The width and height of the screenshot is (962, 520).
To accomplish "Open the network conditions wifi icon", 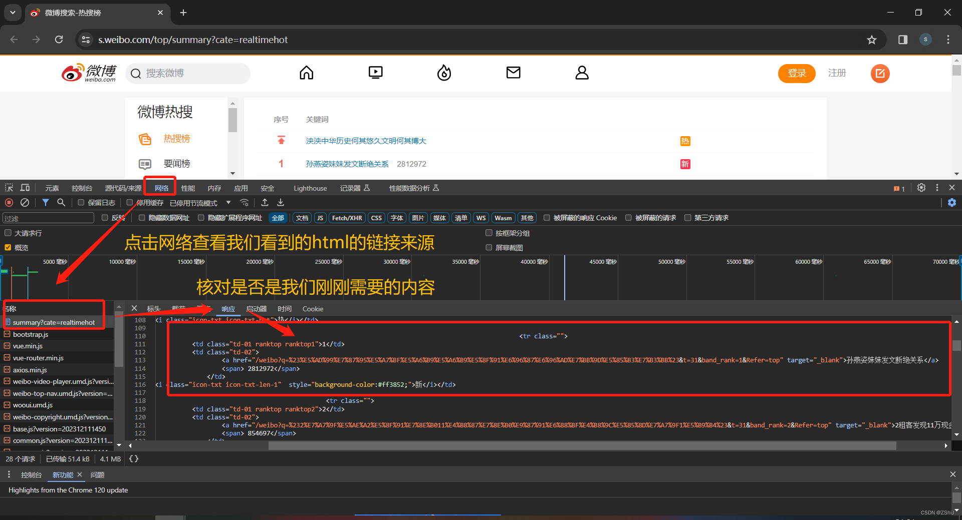I will pyautogui.click(x=245, y=203).
